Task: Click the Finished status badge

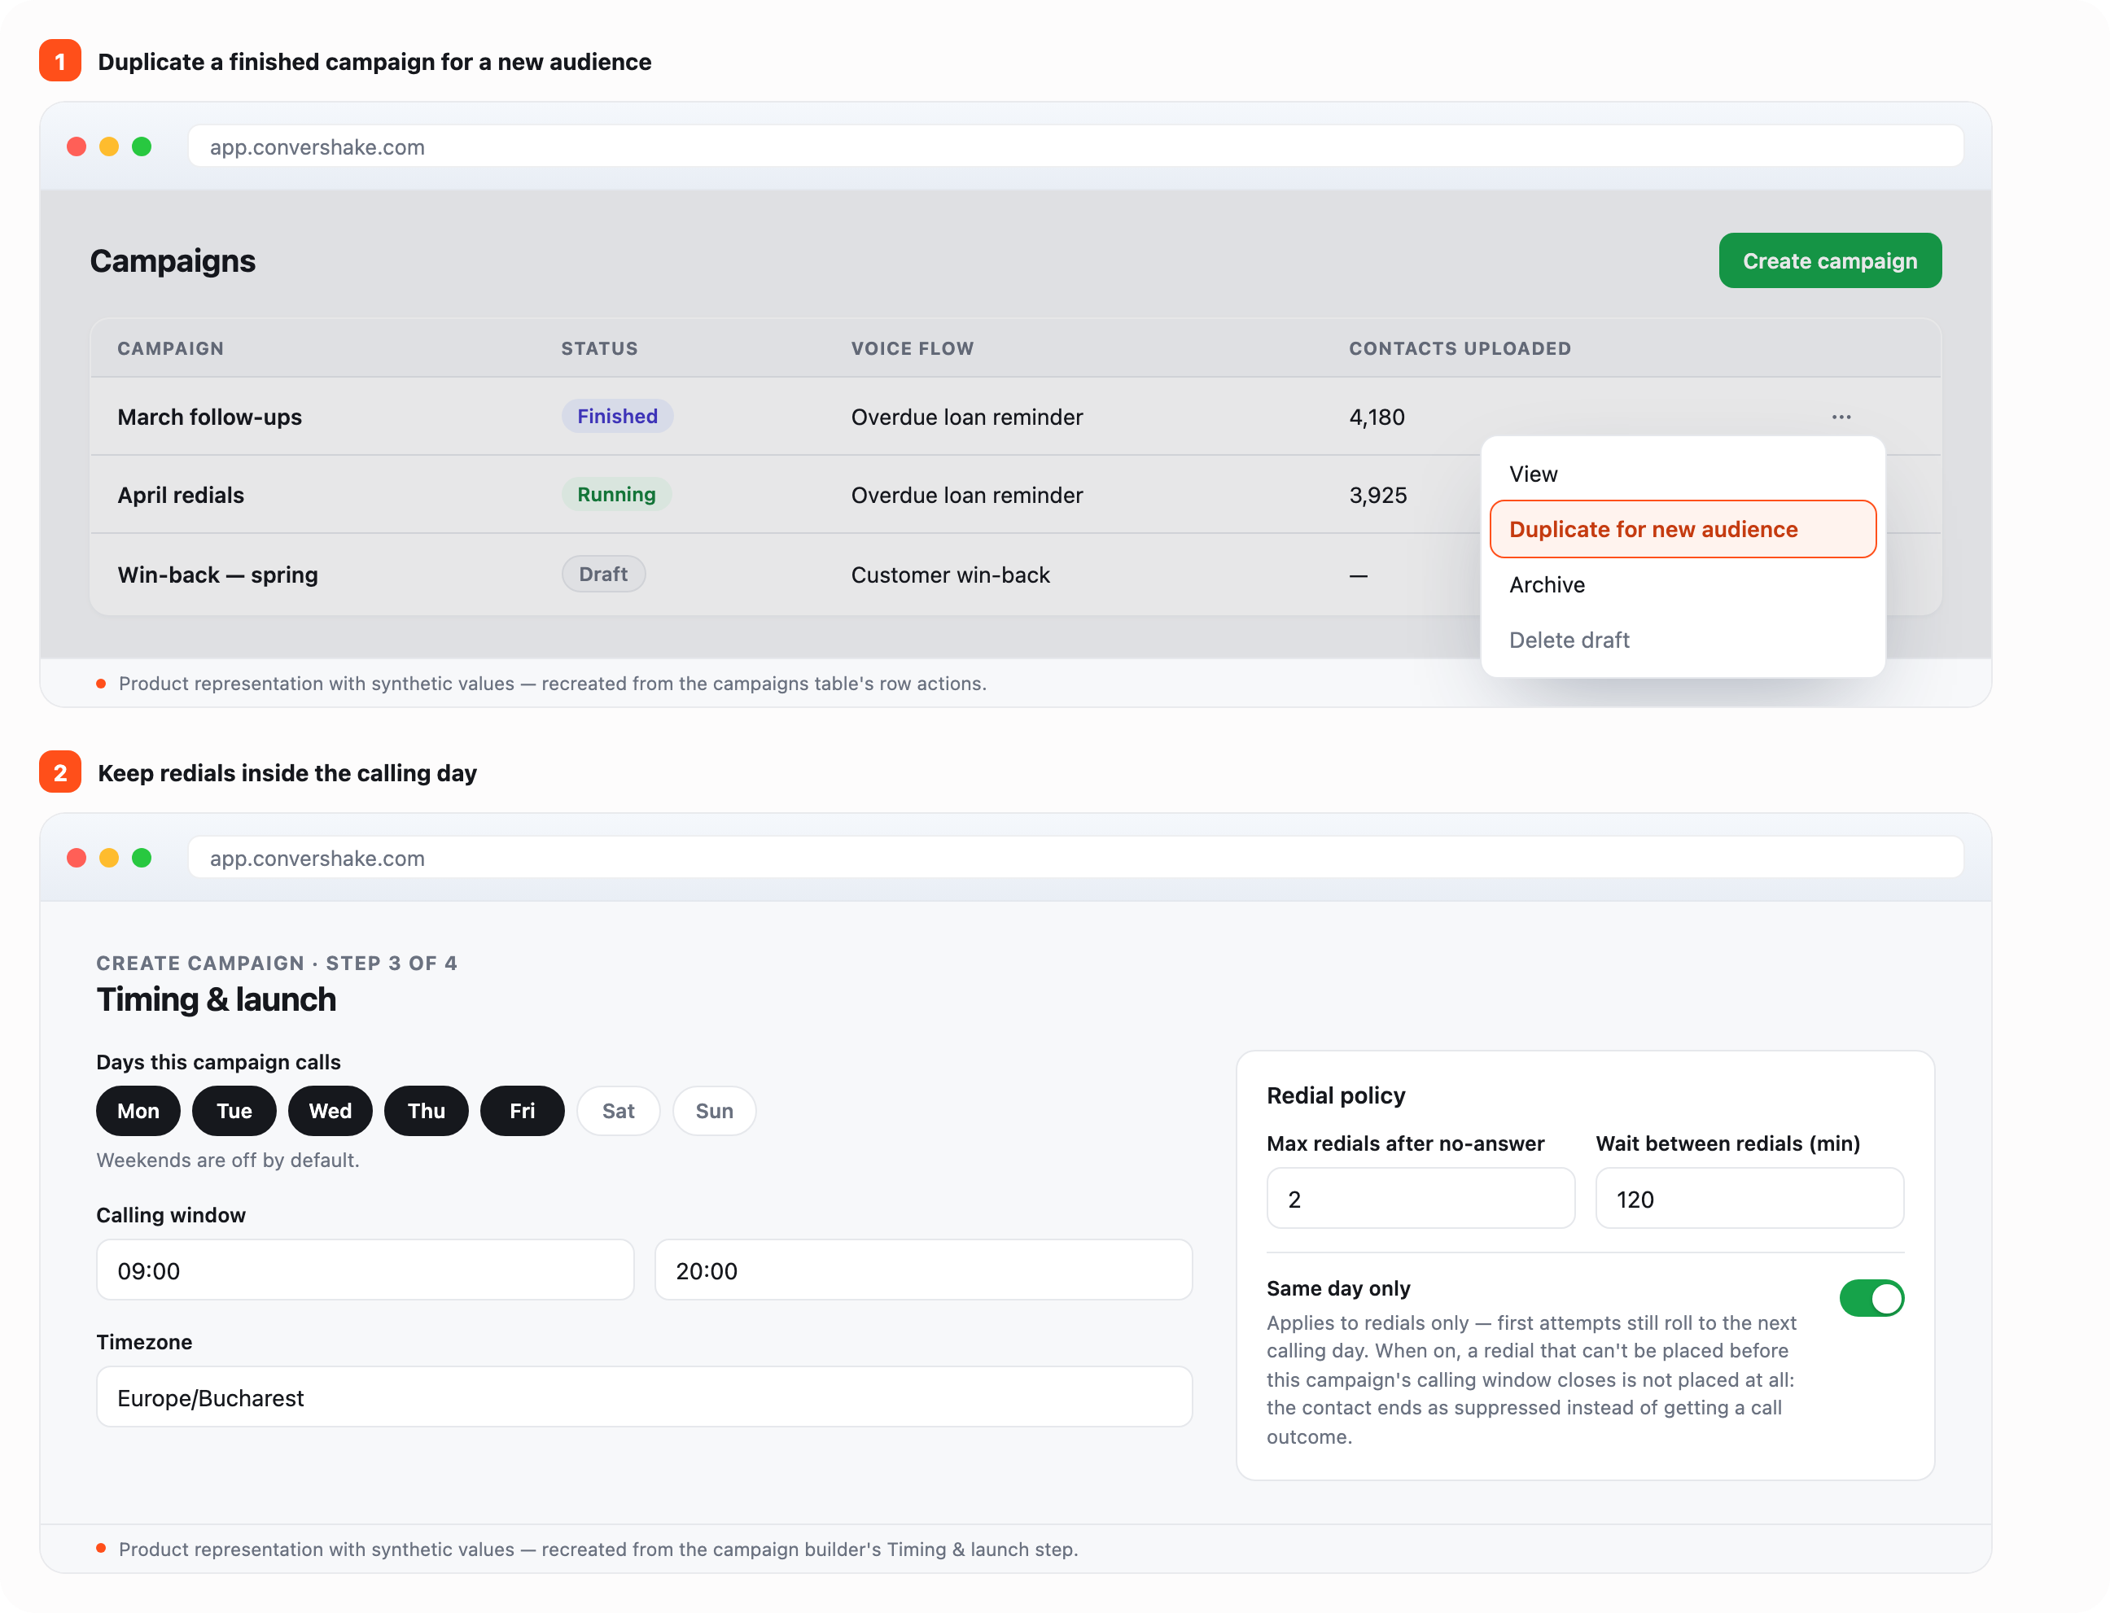Action: [616, 416]
